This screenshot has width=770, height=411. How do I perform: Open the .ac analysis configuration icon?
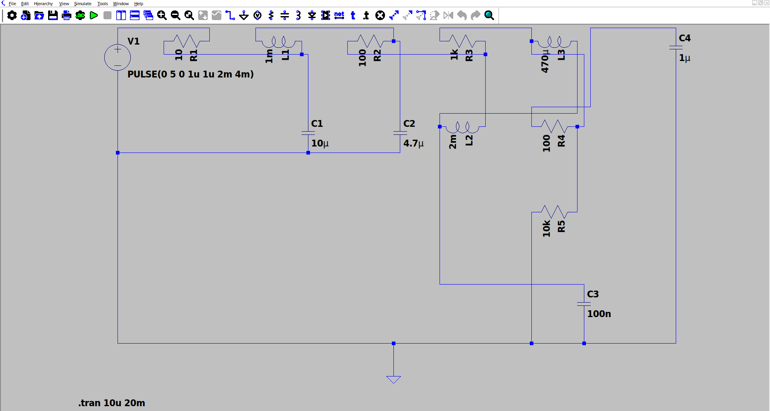click(x=80, y=16)
